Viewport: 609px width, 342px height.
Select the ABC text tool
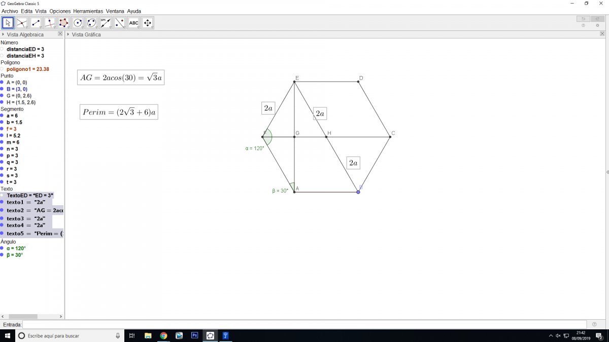coord(133,23)
